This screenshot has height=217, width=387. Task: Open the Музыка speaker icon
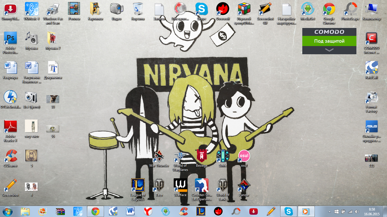32,41
